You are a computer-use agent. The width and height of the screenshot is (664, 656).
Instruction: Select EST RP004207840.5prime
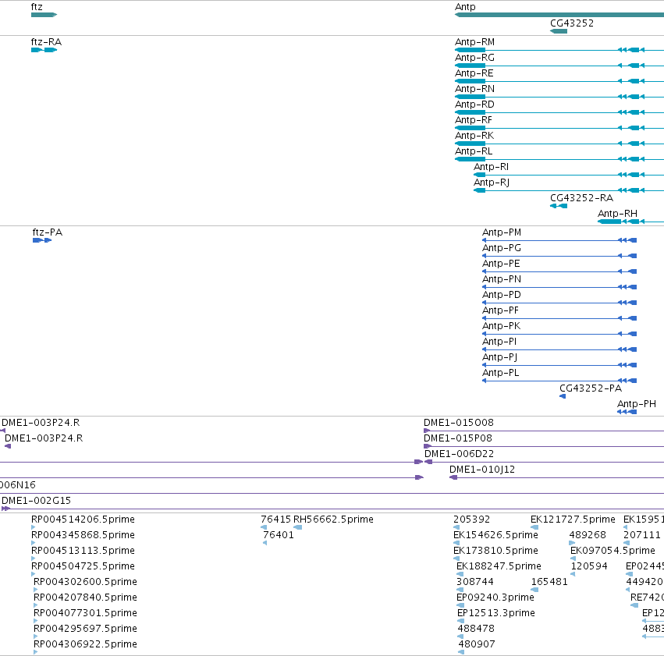click(x=85, y=597)
